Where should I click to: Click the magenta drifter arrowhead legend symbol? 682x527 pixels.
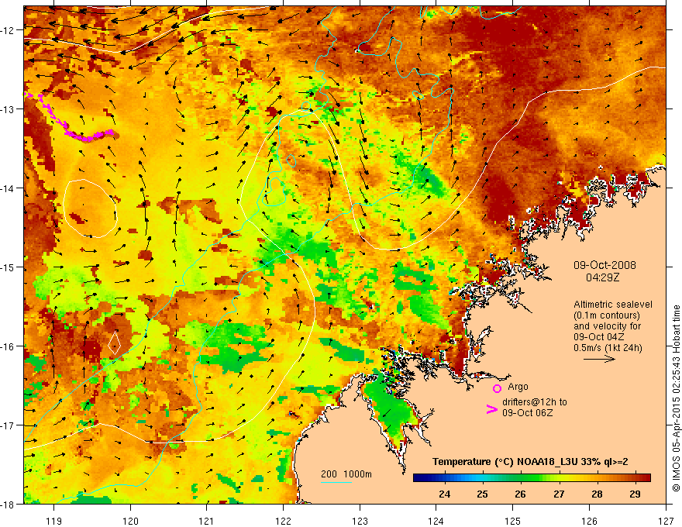click(x=492, y=409)
